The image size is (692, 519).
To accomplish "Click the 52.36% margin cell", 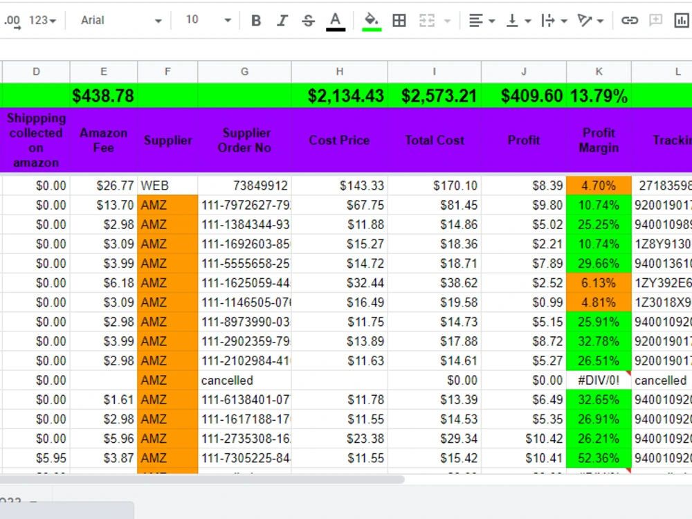I will coord(599,458).
